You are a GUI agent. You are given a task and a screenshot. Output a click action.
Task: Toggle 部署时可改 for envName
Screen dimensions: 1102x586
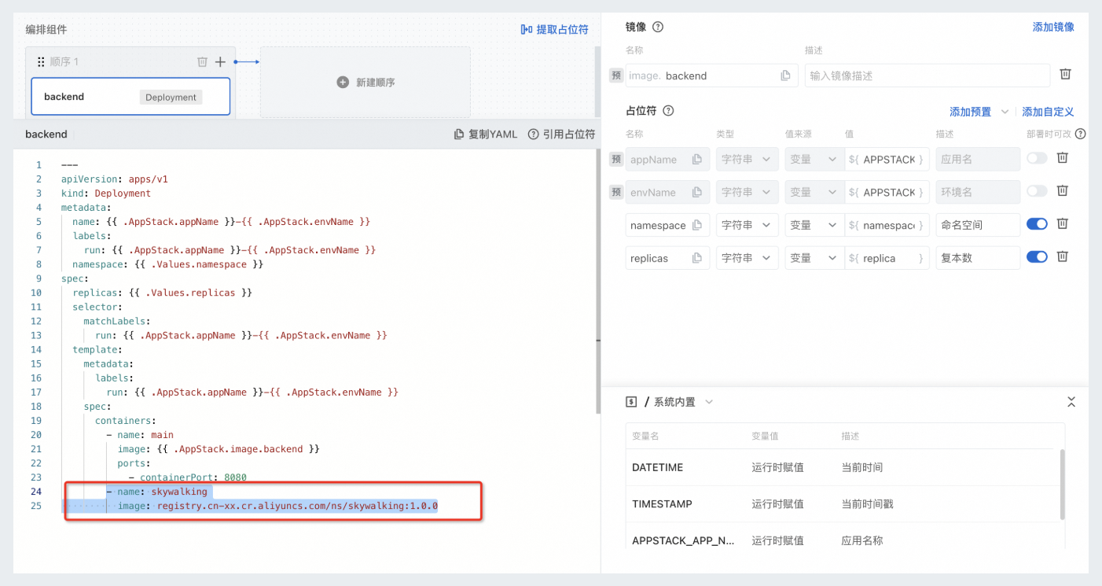[1037, 191]
